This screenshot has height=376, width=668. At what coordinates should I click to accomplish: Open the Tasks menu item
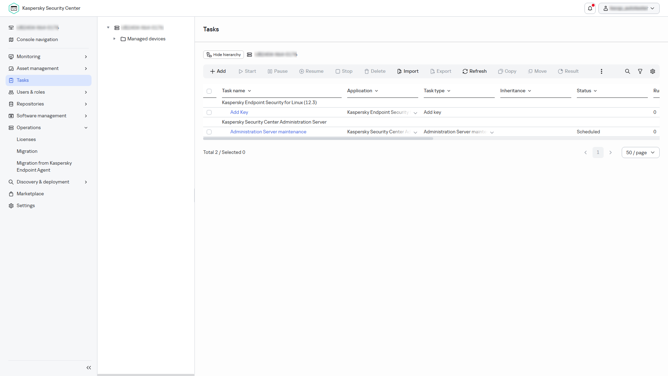pyautogui.click(x=48, y=80)
